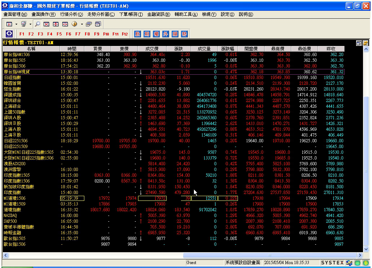Click the yellow swap arrows icon in quote panel
The width and height of the screenshot is (372, 268).
[366, 43]
